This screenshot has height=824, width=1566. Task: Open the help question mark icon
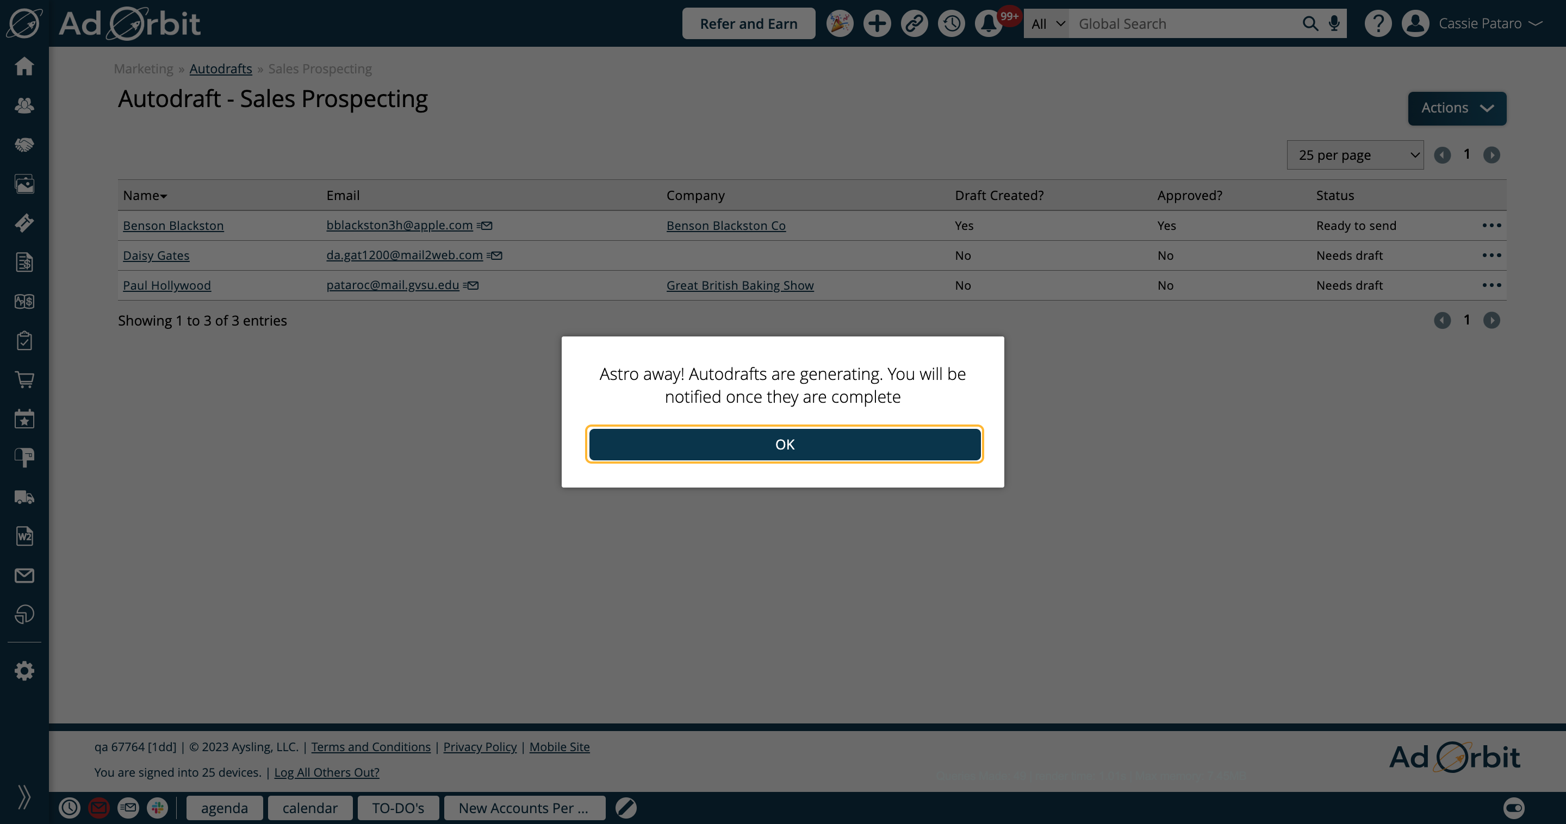1377,24
